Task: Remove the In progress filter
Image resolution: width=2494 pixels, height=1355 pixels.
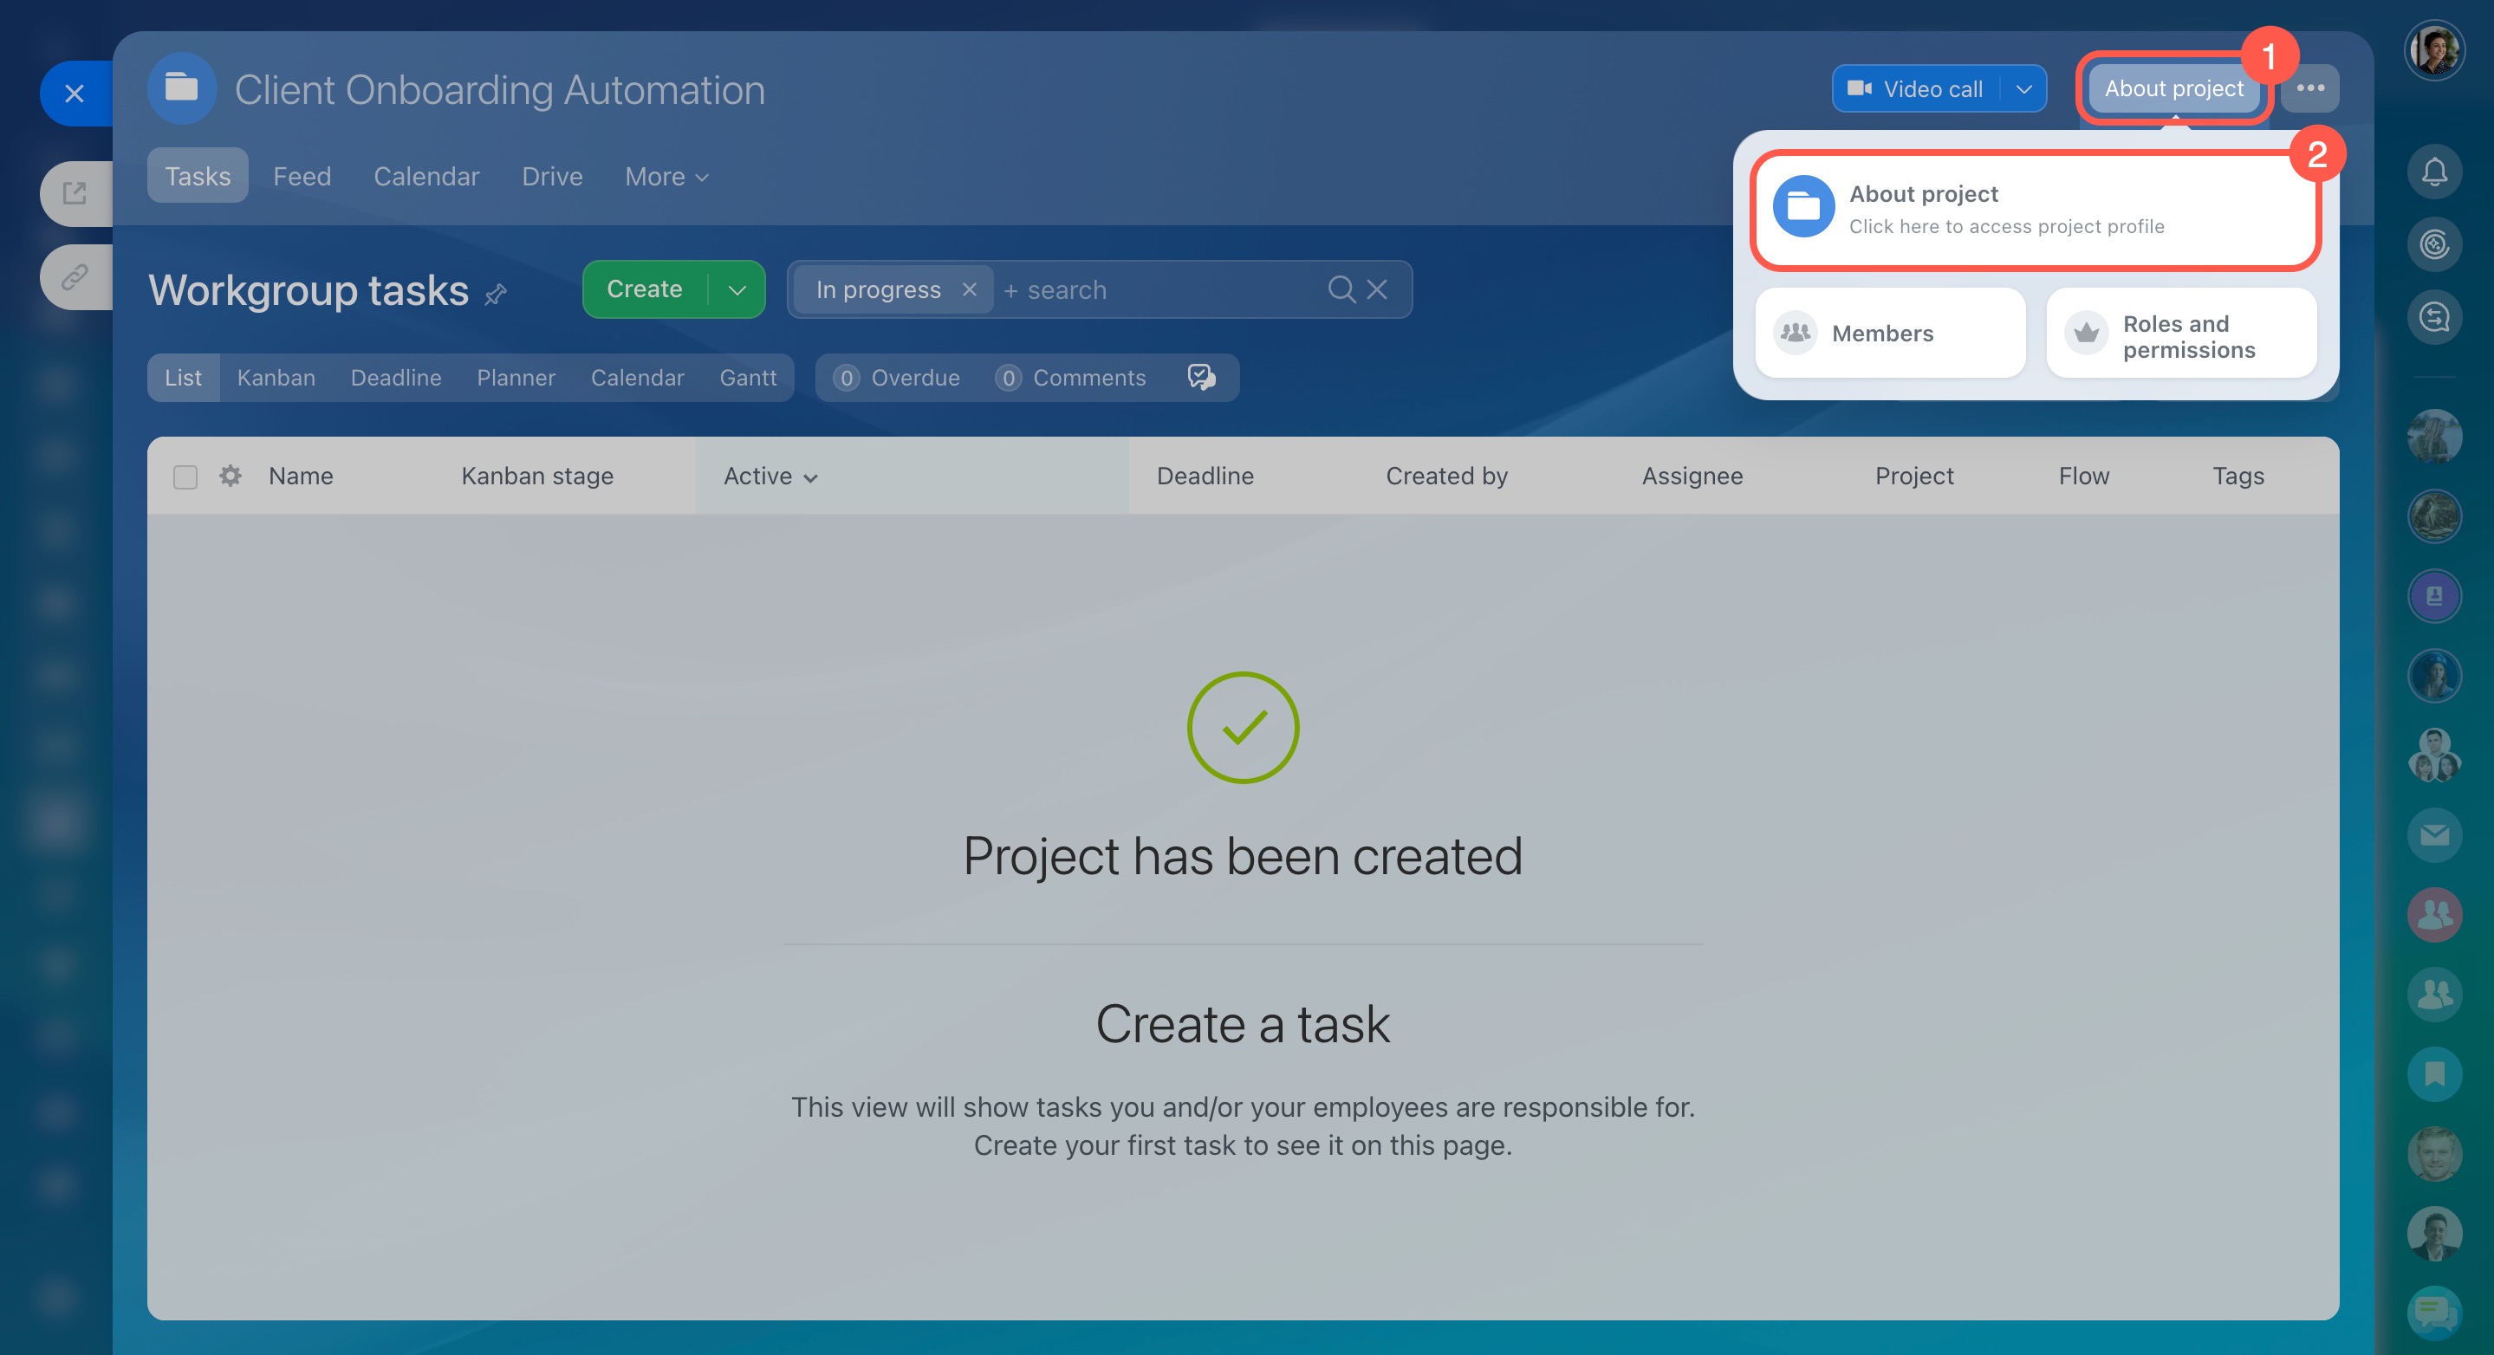Action: [x=969, y=289]
